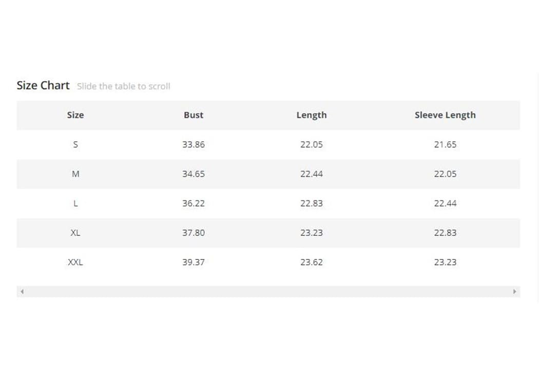Screen dimensions: 539x372
Task: Select the XL size row label
Action: click(x=75, y=233)
